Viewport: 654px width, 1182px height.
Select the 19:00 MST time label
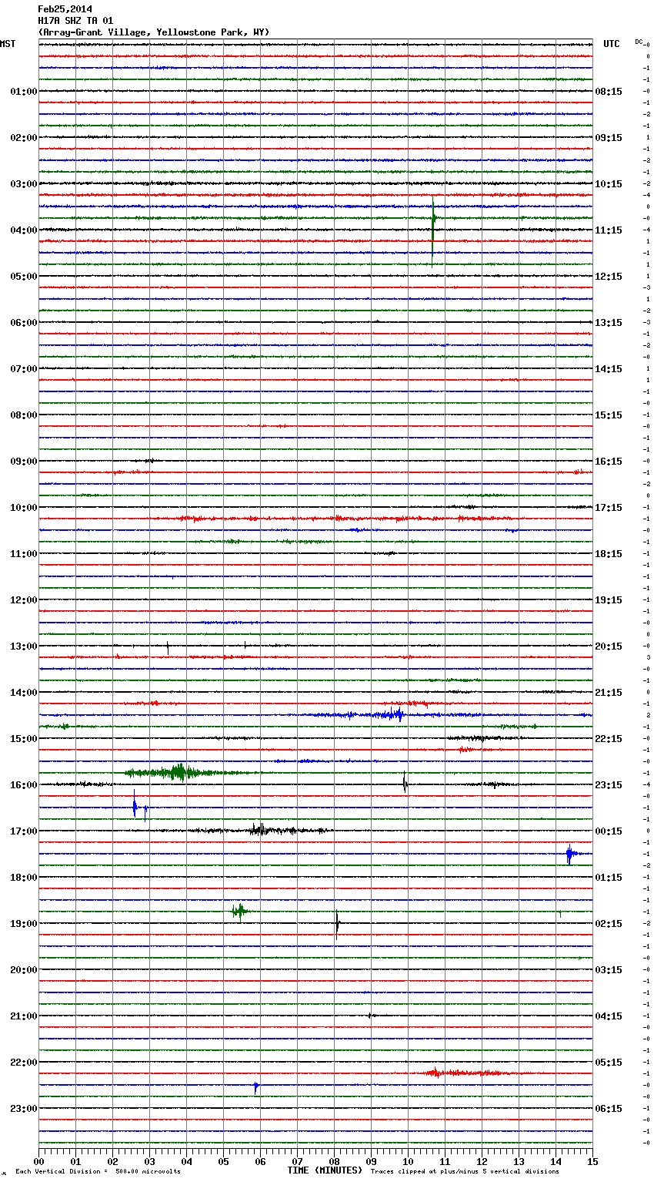[x=24, y=924]
